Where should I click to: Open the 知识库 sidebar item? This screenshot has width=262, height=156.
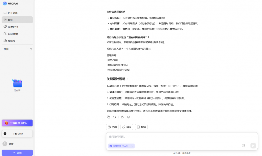tap(12, 41)
